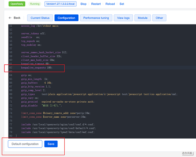
Task: Click the gzip_buffers 4 16k line
Action: 37,83
